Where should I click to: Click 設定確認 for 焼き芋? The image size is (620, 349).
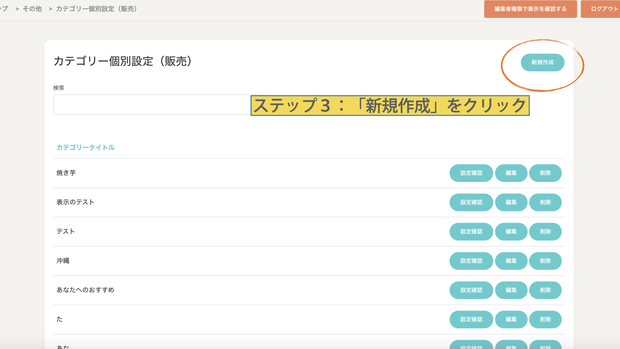coord(471,173)
